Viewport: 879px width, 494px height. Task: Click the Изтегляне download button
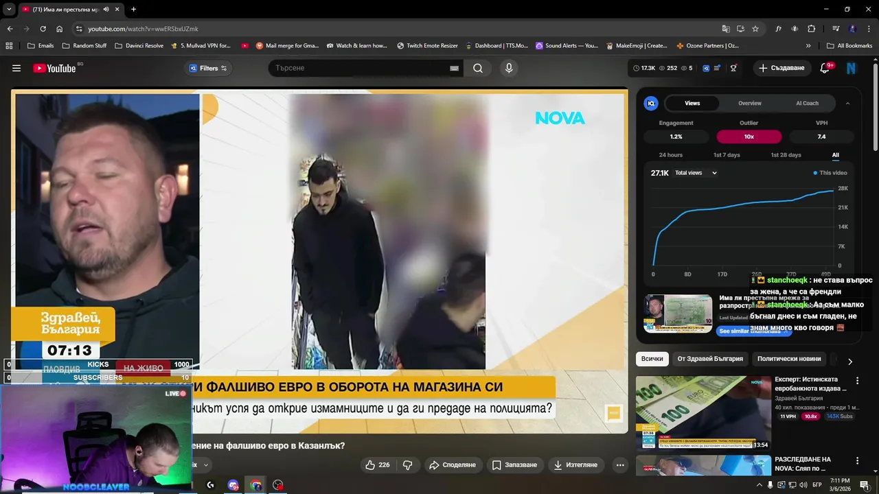575,464
